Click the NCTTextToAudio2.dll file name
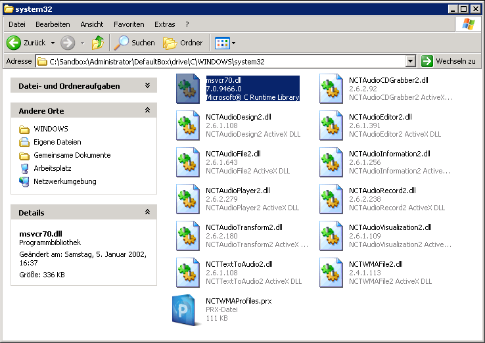485x343 pixels. tap(239, 264)
